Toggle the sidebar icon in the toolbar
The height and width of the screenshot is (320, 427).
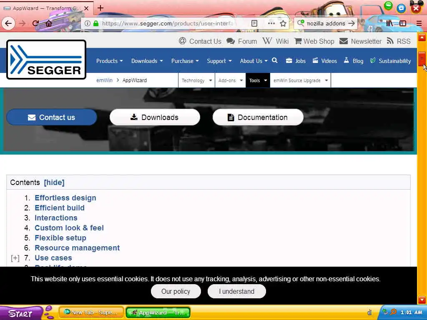click(403, 23)
